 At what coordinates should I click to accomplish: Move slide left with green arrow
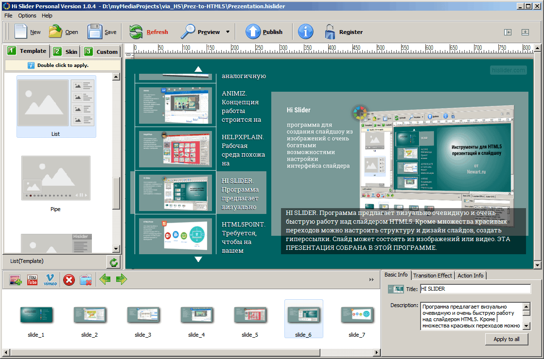[105, 279]
